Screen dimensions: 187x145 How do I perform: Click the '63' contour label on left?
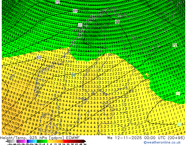[x=39, y=58]
